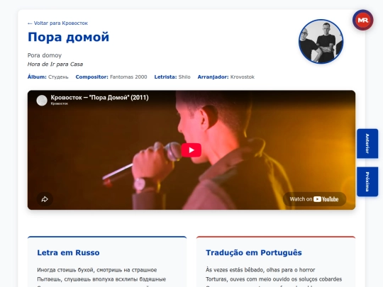Click the 'Compositor:' label
The width and height of the screenshot is (383, 287).
[91, 77]
